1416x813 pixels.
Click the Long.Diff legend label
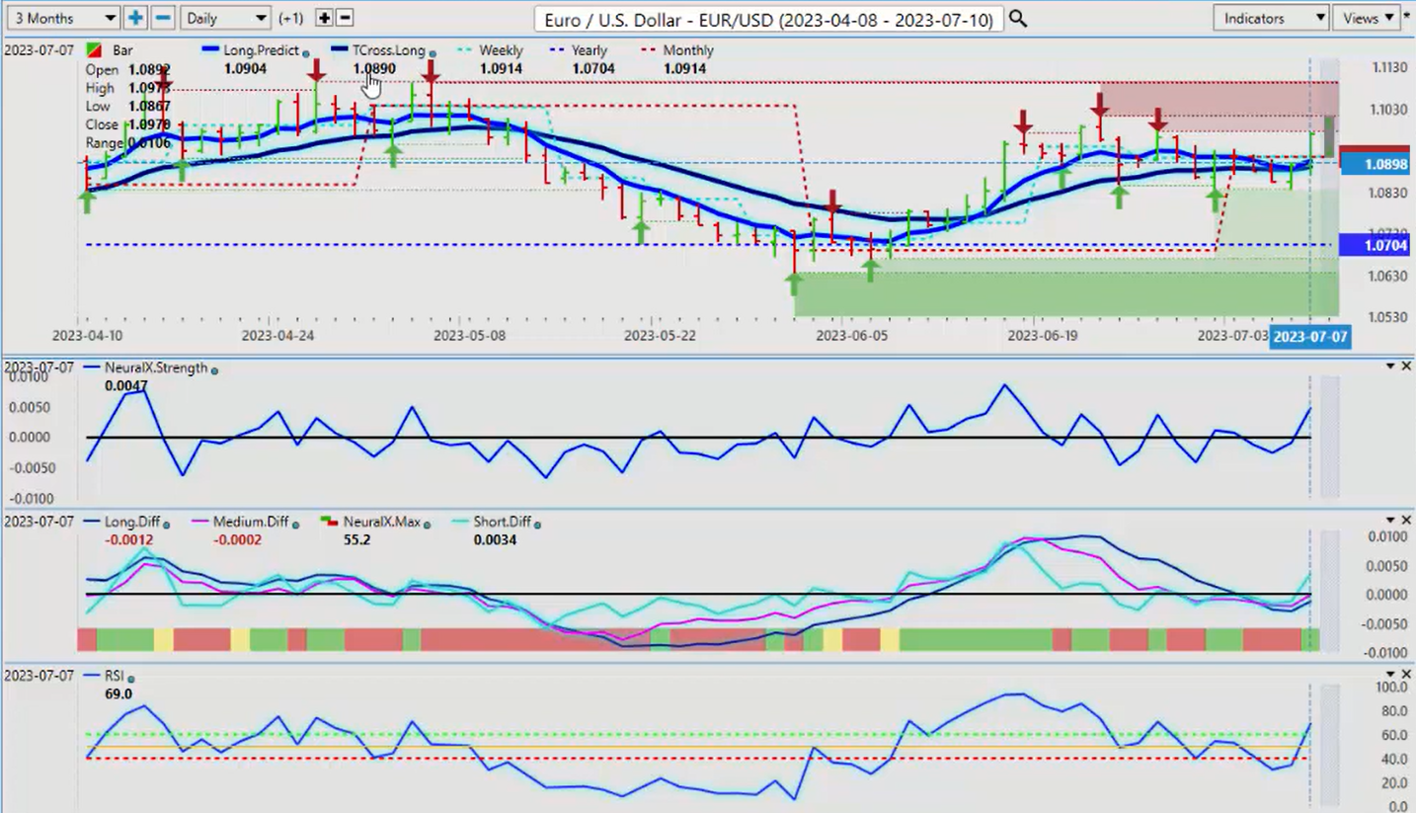click(131, 522)
